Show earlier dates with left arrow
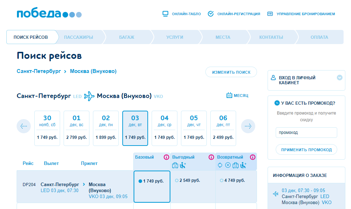The width and height of the screenshot is (351, 209). point(24,126)
